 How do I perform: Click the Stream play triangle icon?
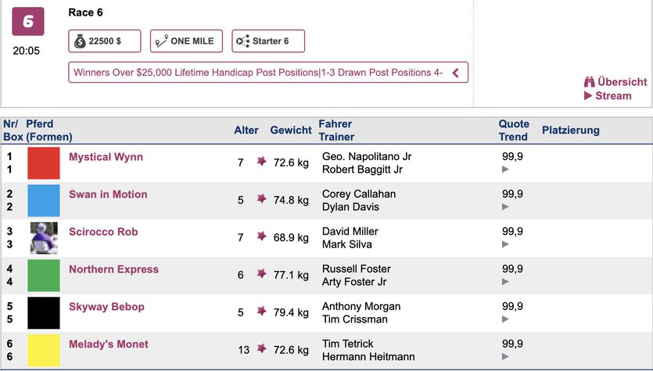click(x=588, y=96)
